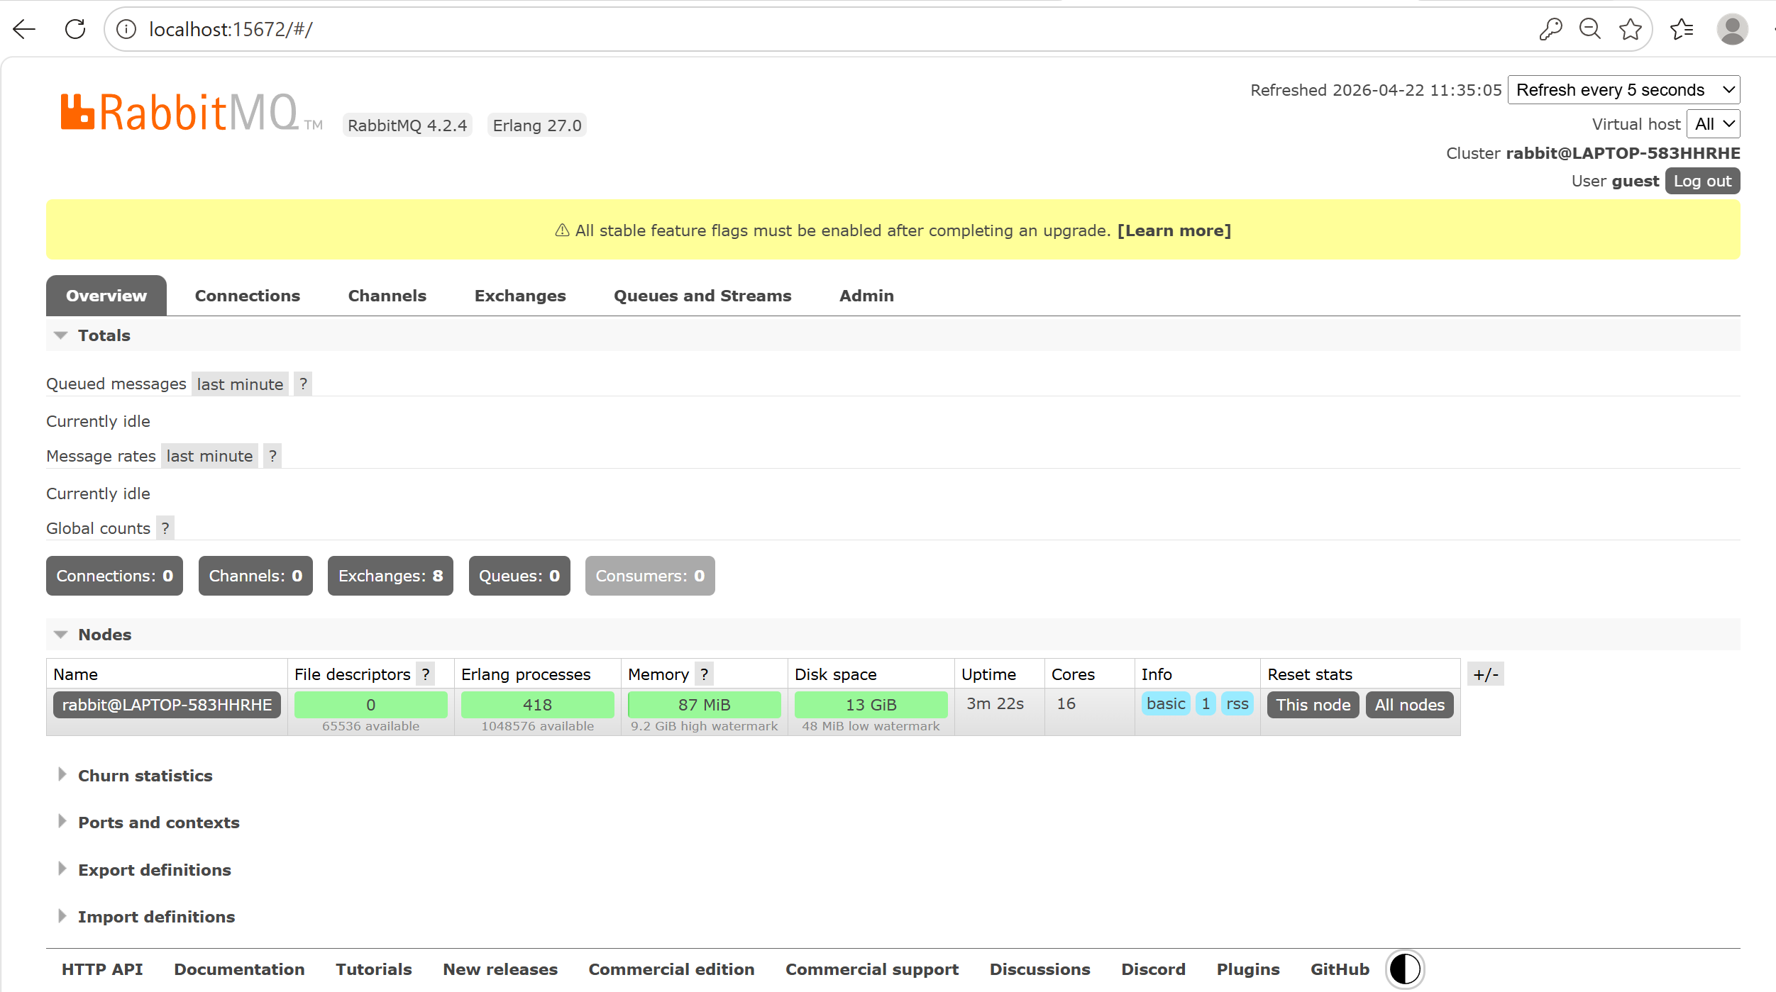
Task: Click the Erlang processes 418 bar
Action: pos(538,705)
